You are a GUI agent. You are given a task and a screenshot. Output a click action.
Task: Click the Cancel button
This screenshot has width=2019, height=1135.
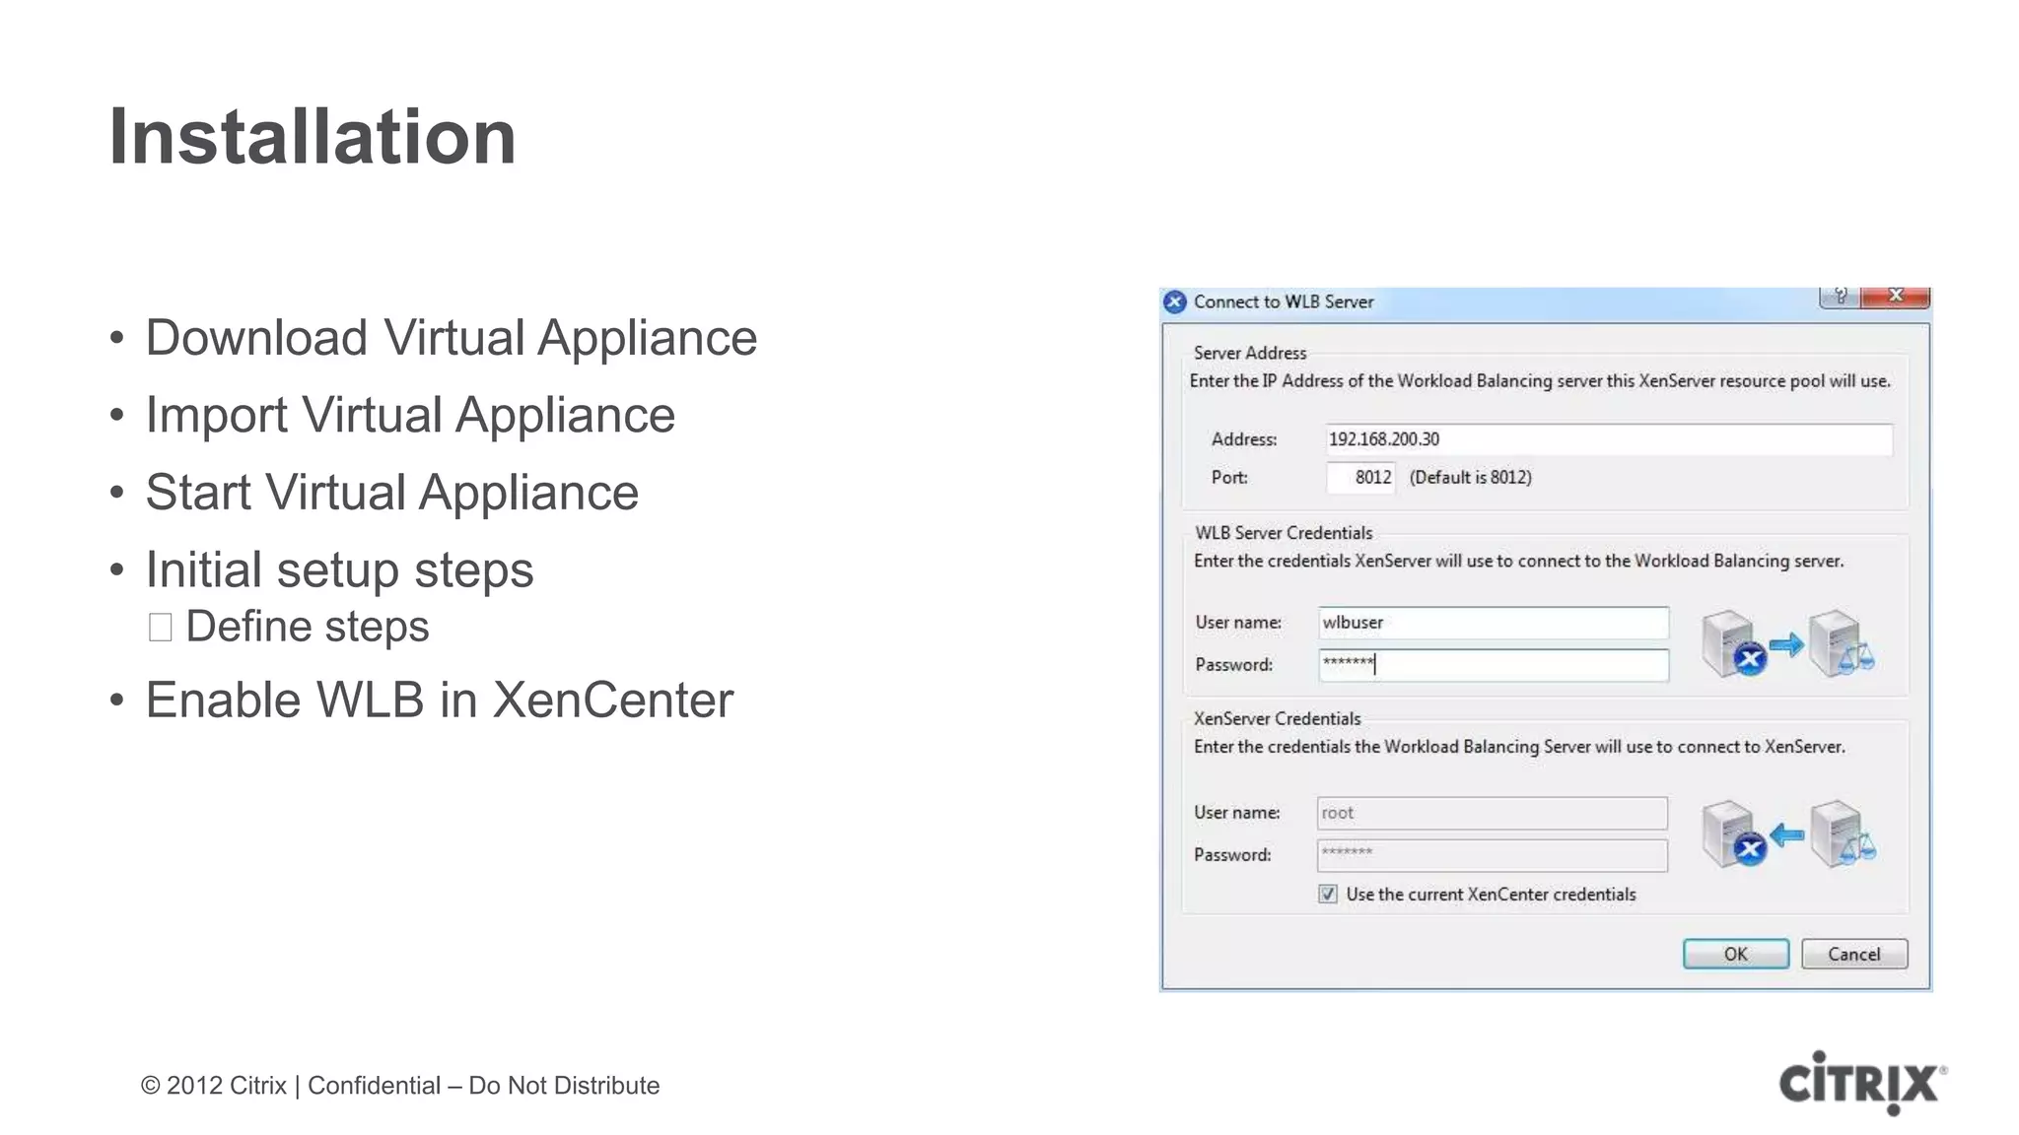[1854, 954]
